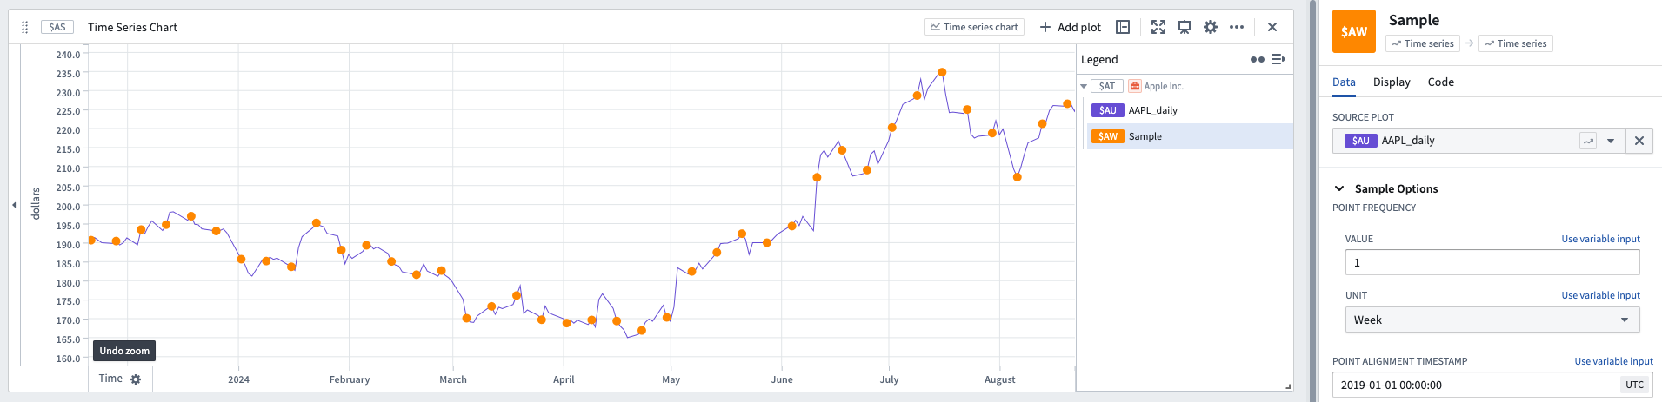Viewport: 1662px width, 402px height.
Task: Click the large $AW Sample badge
Action: pos(1354,31)
